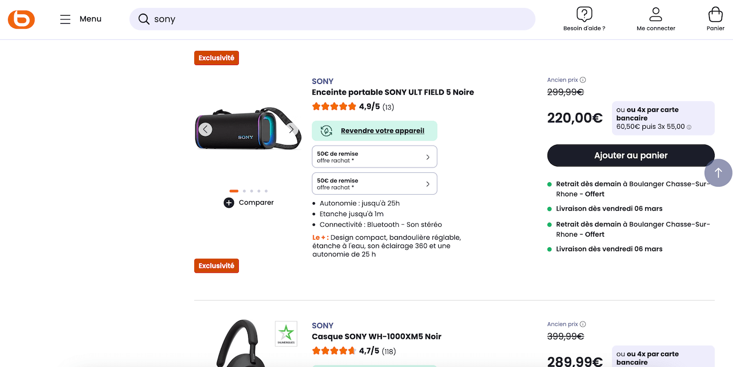Click the Numériques award badge on the headphones
The image size is (733, 367).
point(286,333)
